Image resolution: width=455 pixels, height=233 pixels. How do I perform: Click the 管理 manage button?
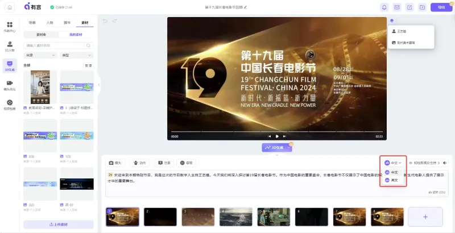pos(88,65)
